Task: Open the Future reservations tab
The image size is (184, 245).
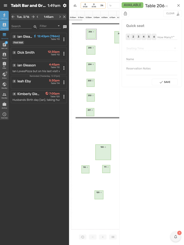Action: click(x=4, y=56)
